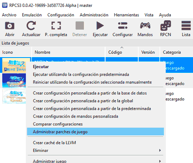Open the Administración menu
The image size is (193, 163).
94,15
